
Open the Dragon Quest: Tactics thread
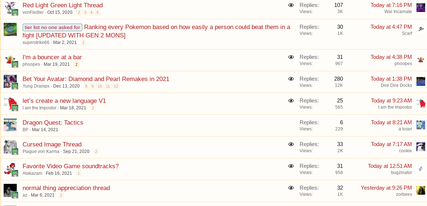click(x=53, y=122)
